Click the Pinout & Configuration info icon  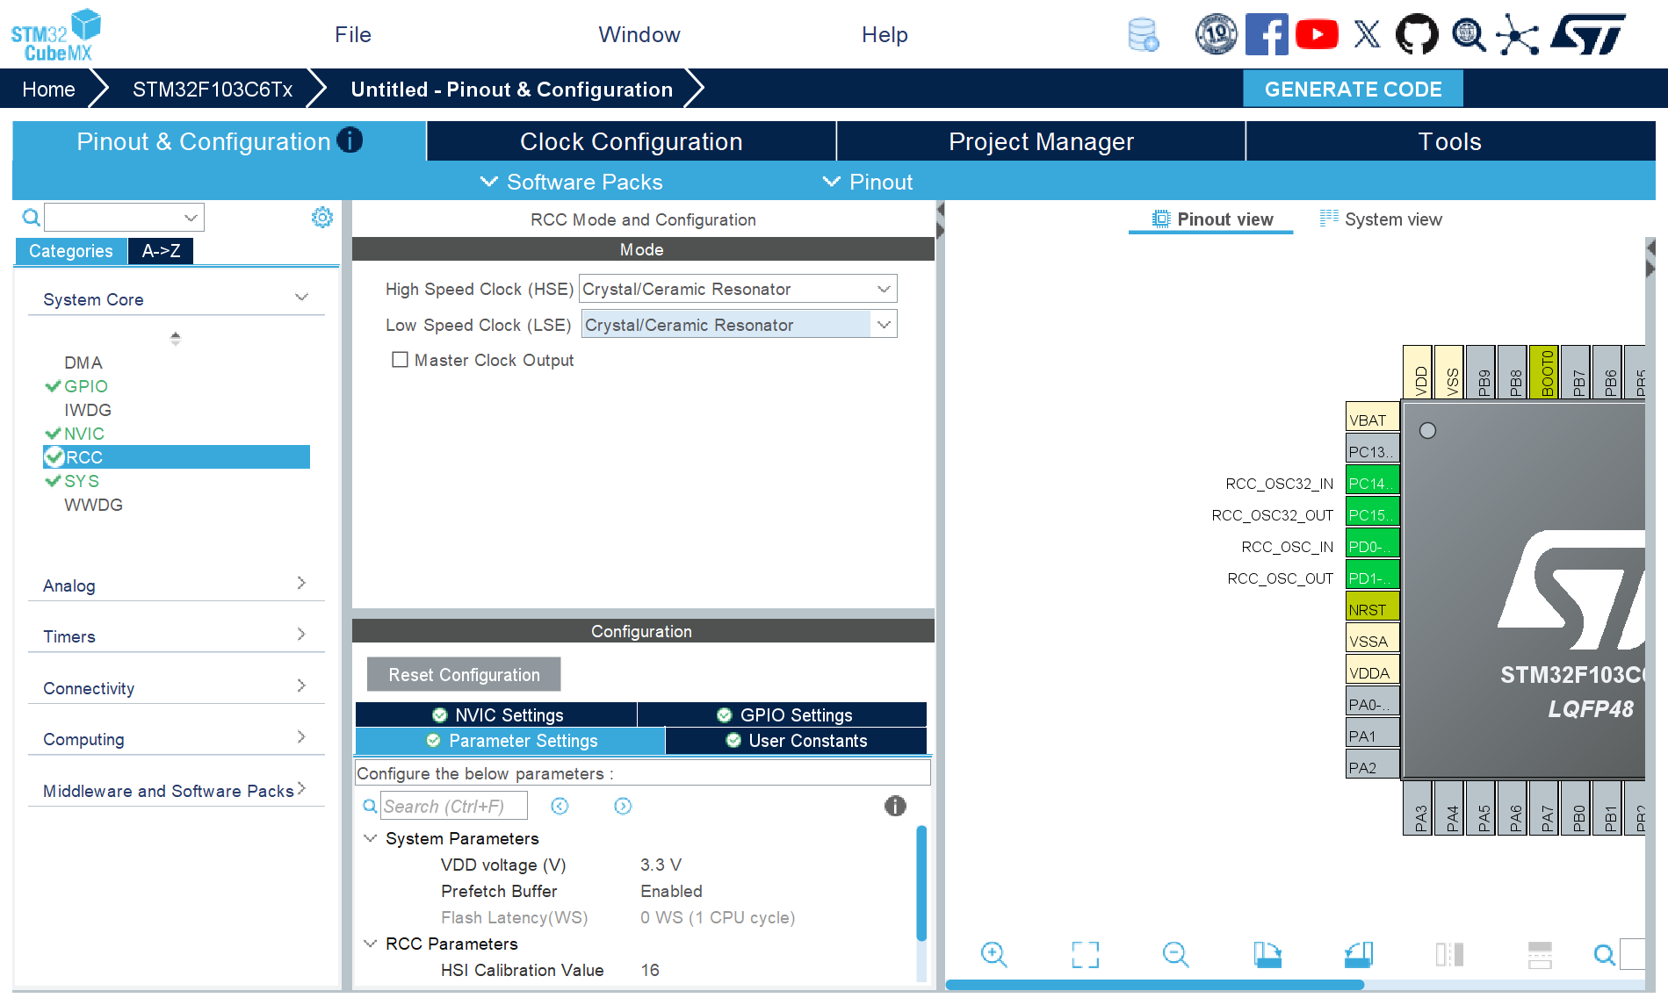pyautogui.click(x=350, y=140)
